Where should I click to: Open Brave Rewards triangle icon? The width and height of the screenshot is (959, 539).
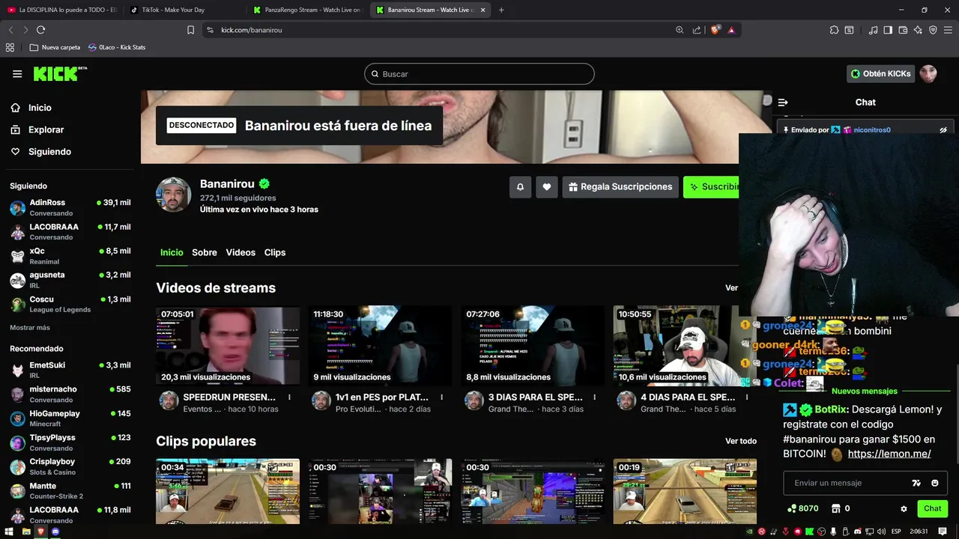[731, 30]
